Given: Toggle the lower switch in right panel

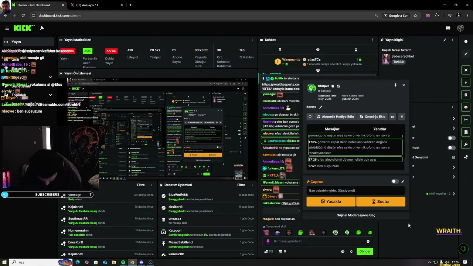Looking at the screenshot, I should 452,148.
